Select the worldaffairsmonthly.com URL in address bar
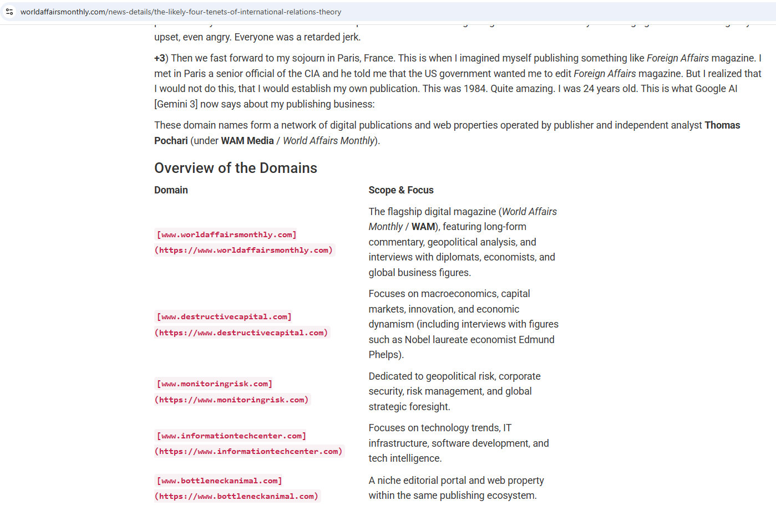The image size is (776, 526). pos(181,12)
